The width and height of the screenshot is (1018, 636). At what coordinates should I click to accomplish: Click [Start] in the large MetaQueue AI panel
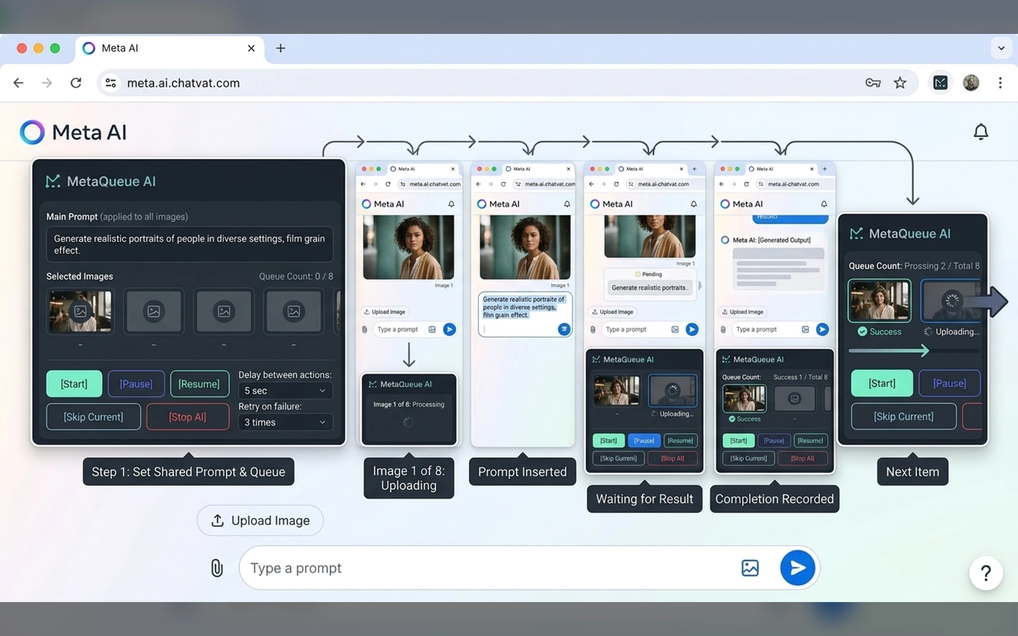point(74,384)
